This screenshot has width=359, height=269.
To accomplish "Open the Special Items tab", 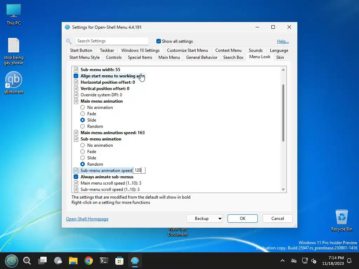I will (140, 57).
